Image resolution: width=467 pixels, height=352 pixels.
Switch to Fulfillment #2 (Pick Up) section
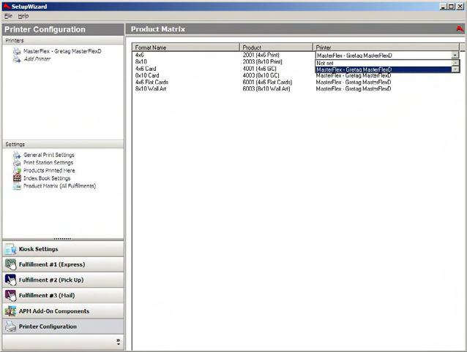tap(63, 280)
